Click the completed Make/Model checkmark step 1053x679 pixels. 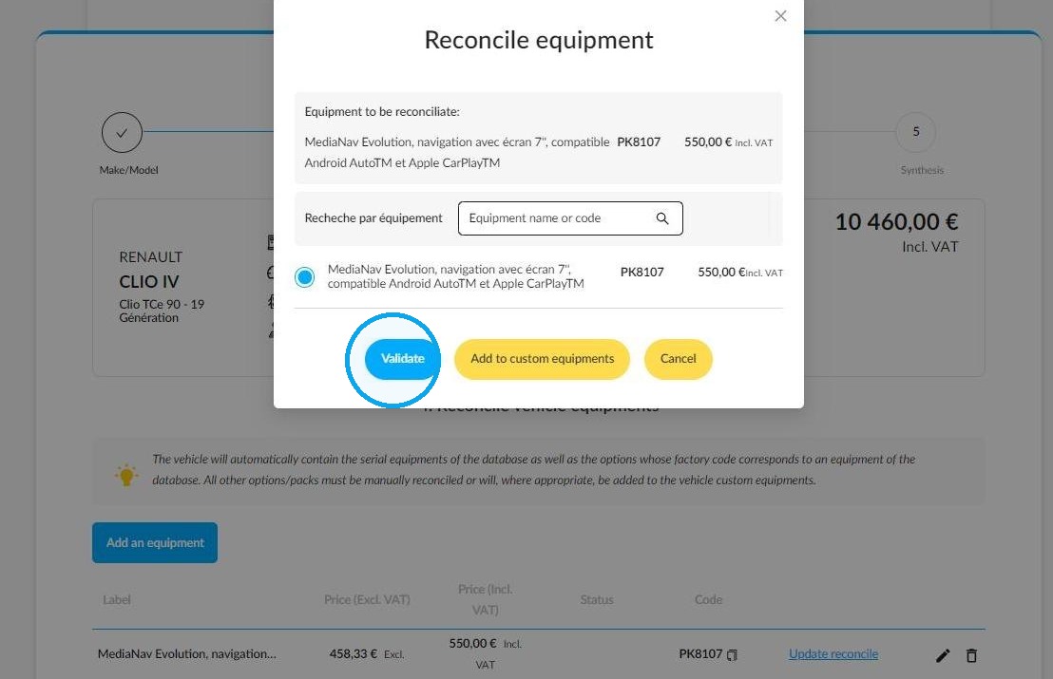pos(122,132)
